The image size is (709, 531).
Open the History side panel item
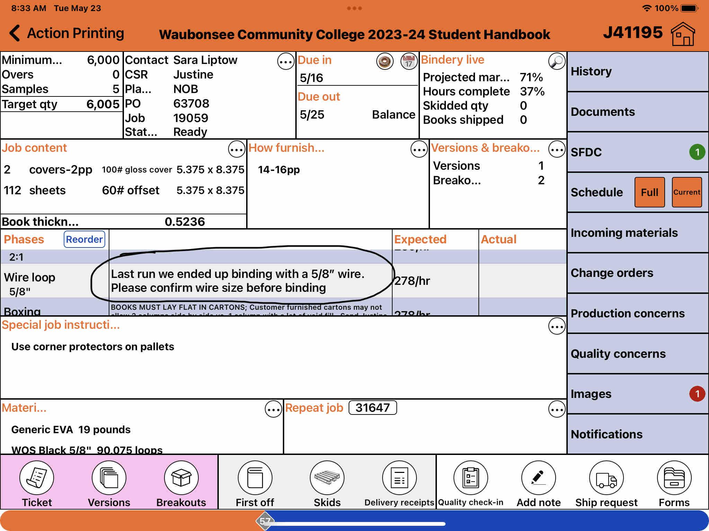[637, 72]
